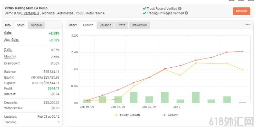Click the last Growth line data point
The width and height of the screenshot is (256, 130).
click(x=243, y=51)
